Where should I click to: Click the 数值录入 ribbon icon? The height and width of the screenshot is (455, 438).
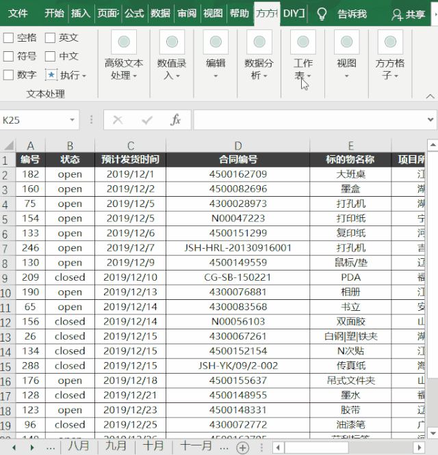(172, 42)
